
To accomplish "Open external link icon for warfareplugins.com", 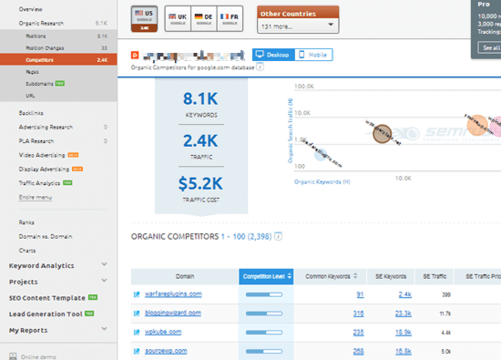I will coord(137,294).
